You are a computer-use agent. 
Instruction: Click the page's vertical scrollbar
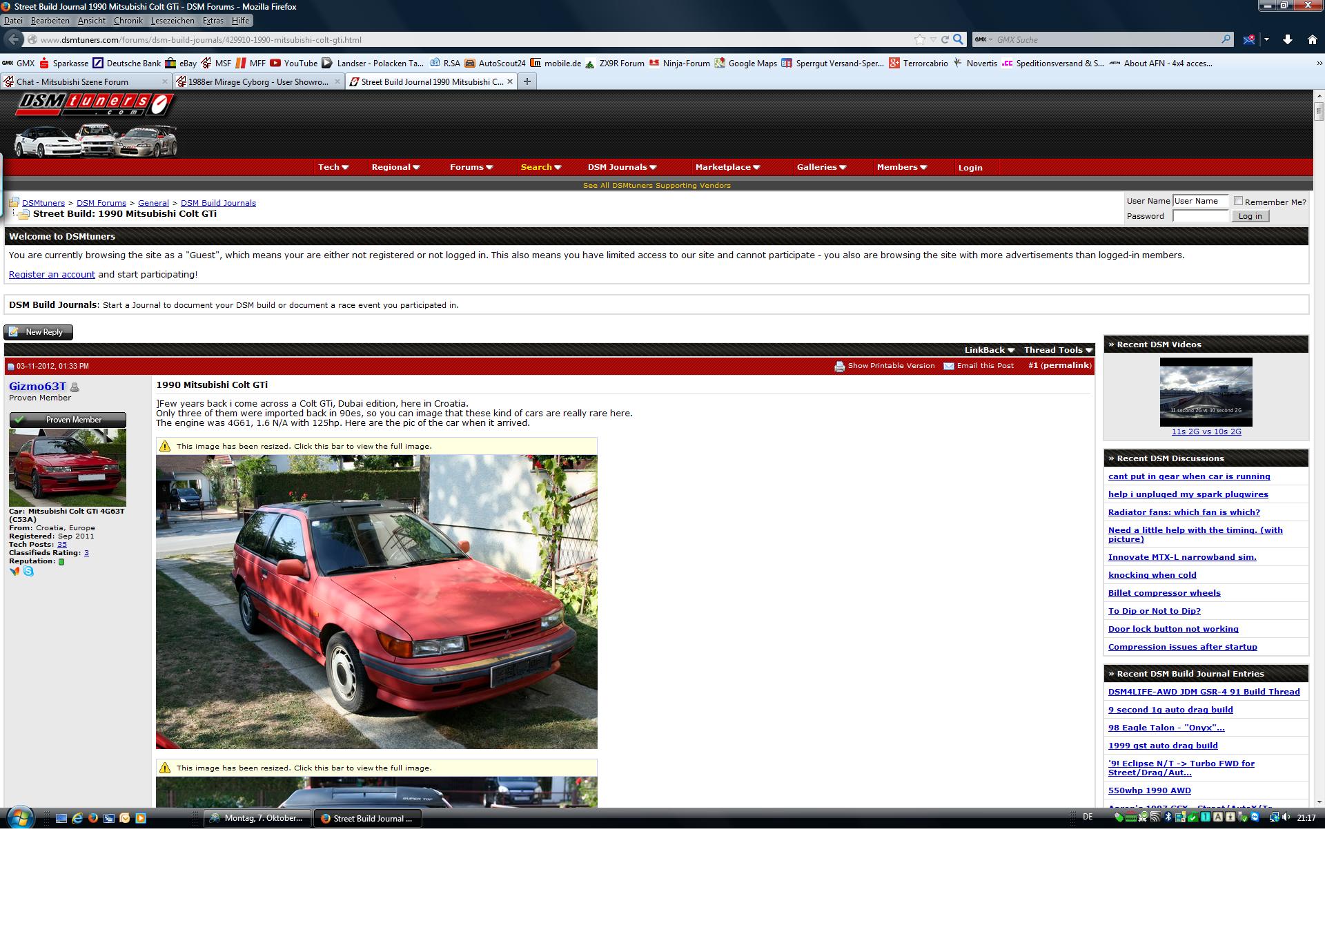pos(1319,111)
